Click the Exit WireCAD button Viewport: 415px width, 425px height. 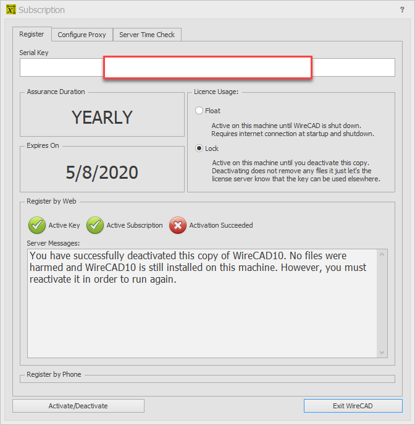pyautogui.click(x=353, y=406)
